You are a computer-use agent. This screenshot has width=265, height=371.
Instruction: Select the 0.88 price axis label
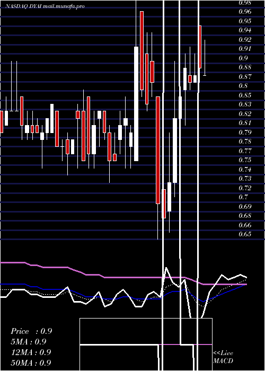[245, 67]
